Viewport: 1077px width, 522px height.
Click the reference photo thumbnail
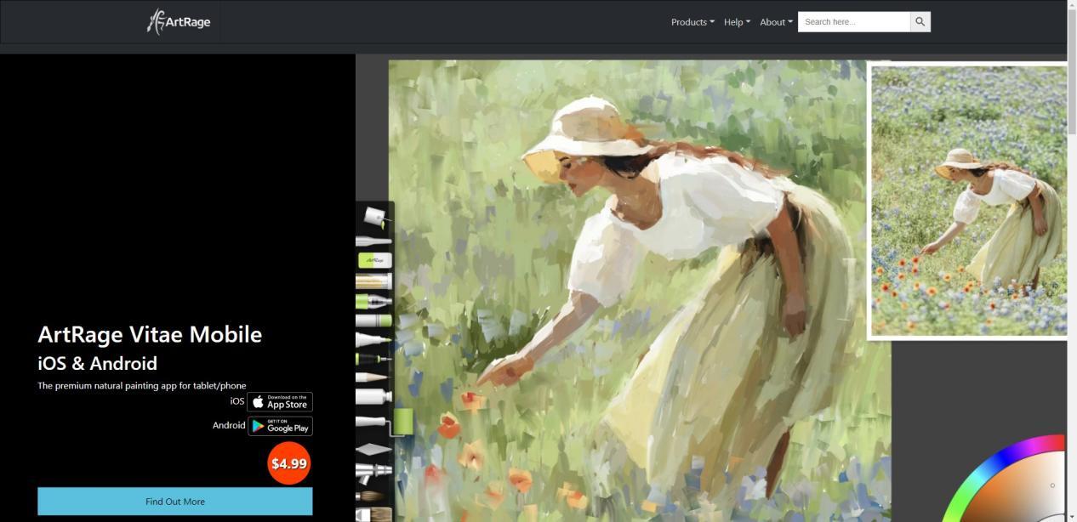coord(968,201)
